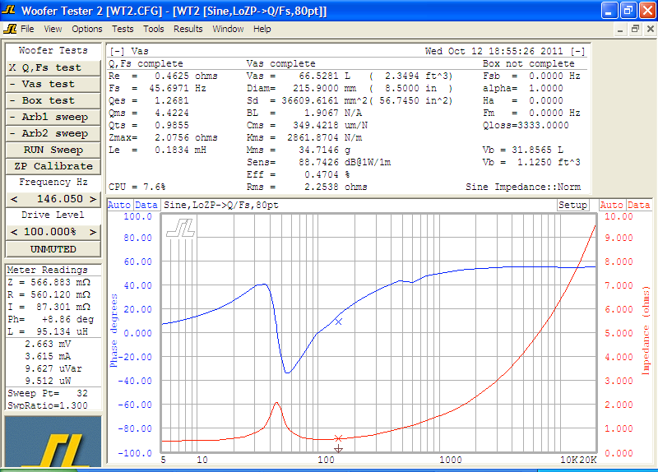Open the Help menu
Viewport: 658px width, 472px height.
pyautogui.click(x=262, y=29)
